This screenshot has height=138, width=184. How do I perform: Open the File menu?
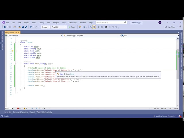point(7,22)
